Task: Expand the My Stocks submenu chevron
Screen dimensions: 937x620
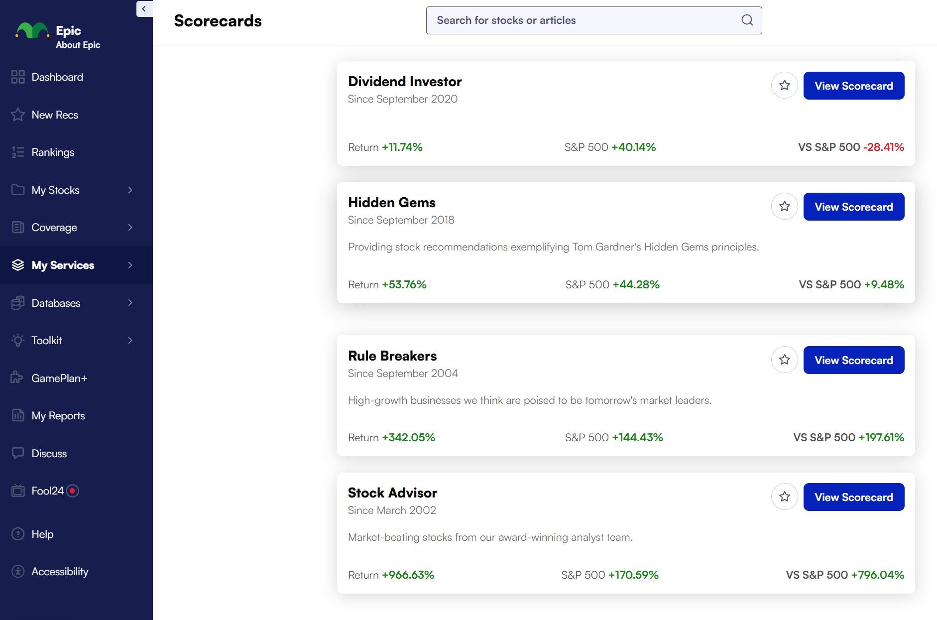Action: [x=130, y=190]
